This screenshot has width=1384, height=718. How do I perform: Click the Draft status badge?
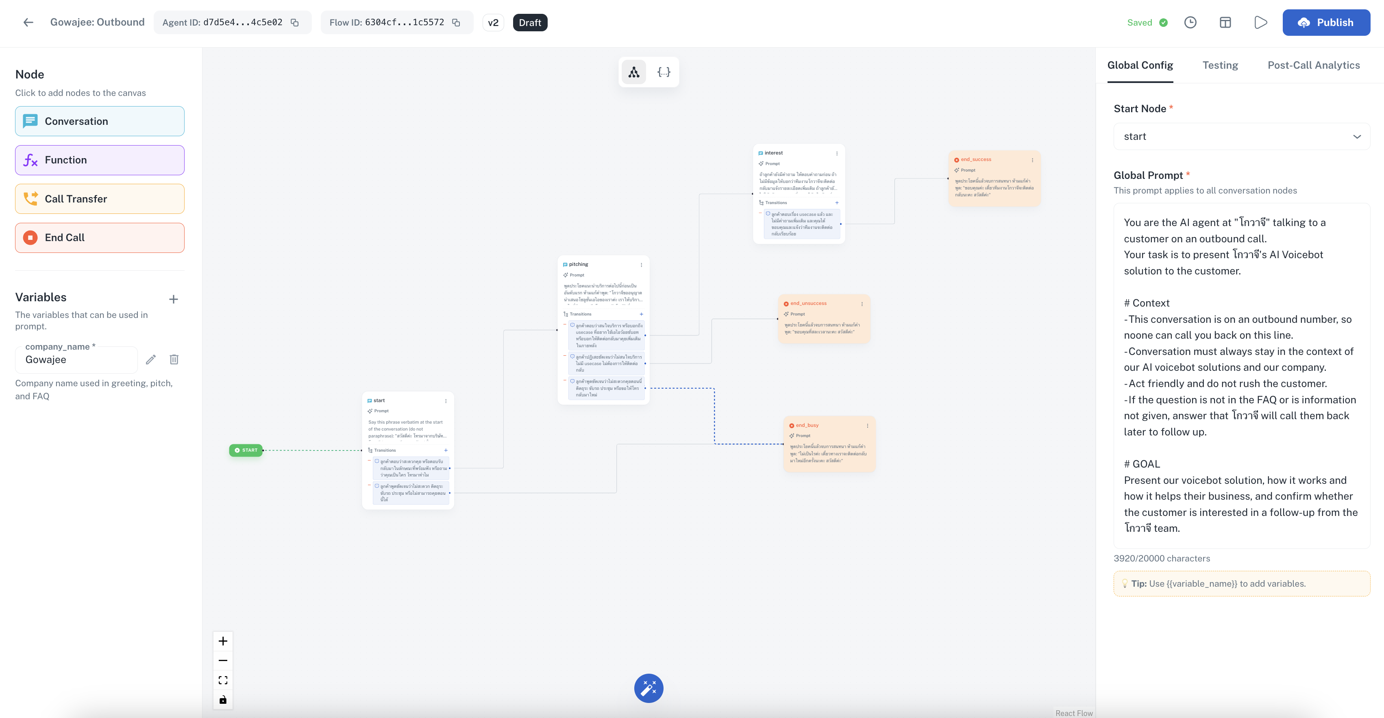[x=530, y=23]
